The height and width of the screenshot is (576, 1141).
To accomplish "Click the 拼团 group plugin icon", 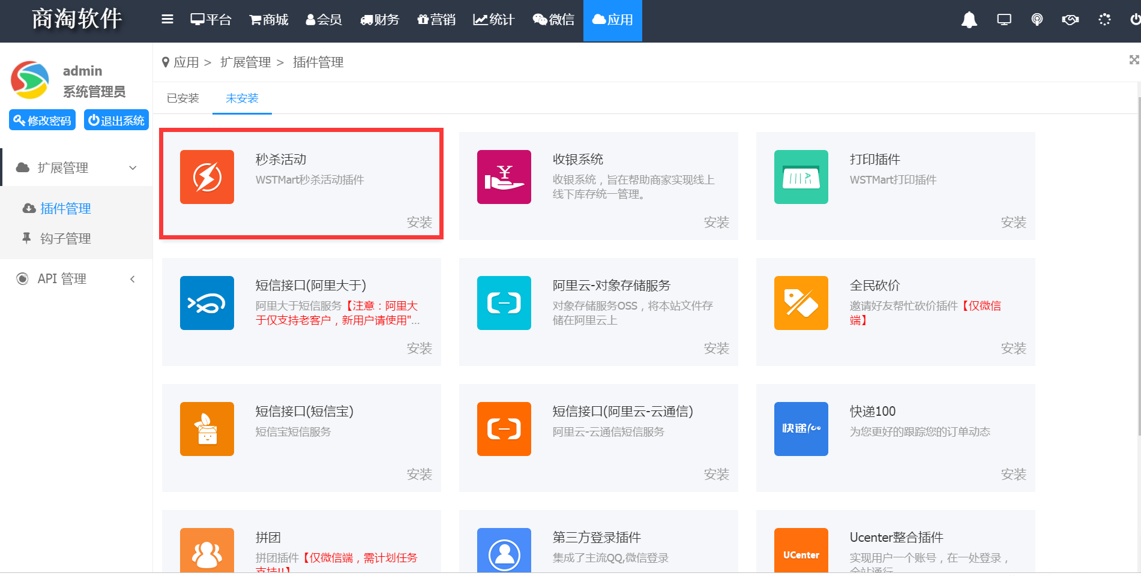I will (x=207, y=551).
